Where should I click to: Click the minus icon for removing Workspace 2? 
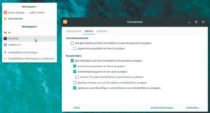5,59
